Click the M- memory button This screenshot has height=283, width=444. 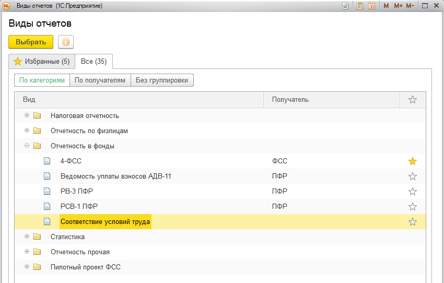click(x=410, y=6)
